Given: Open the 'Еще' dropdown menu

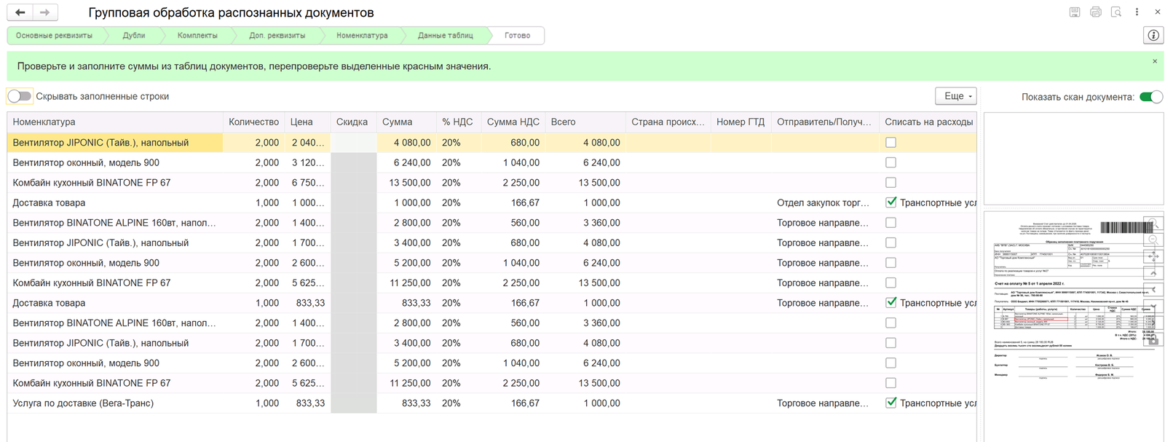Looking at the screenshot, I should [x=955, y=96].
